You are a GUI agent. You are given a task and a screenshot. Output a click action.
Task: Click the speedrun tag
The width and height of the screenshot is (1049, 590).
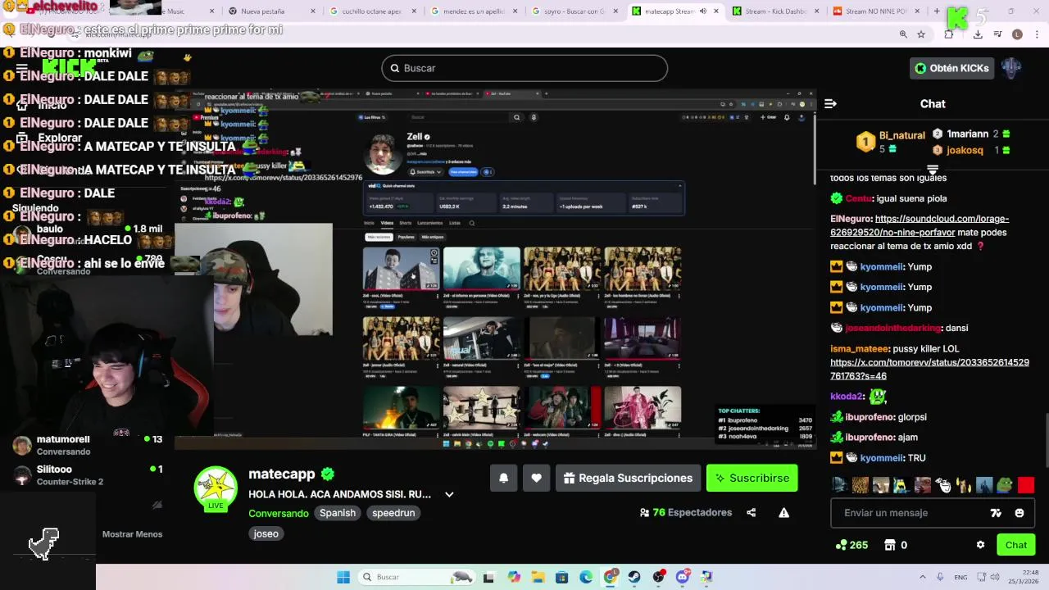[393, 513]
